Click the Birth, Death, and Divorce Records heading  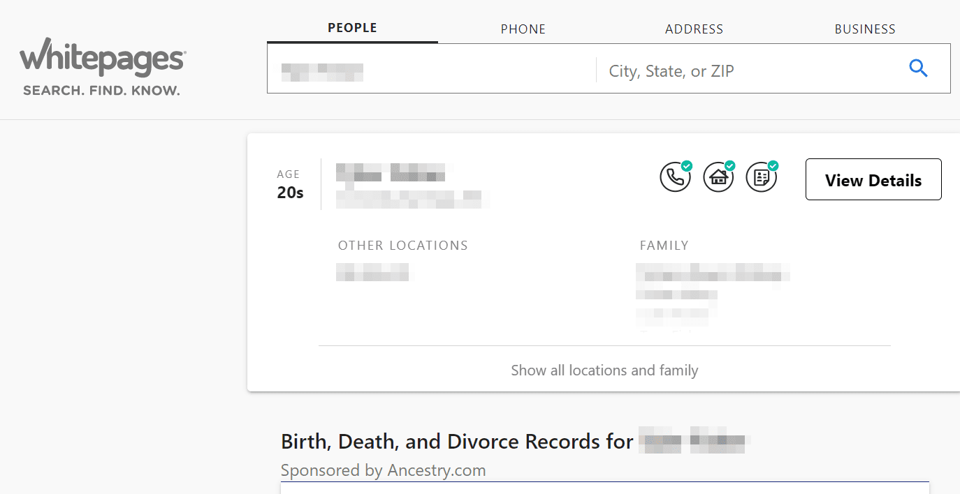457,442
